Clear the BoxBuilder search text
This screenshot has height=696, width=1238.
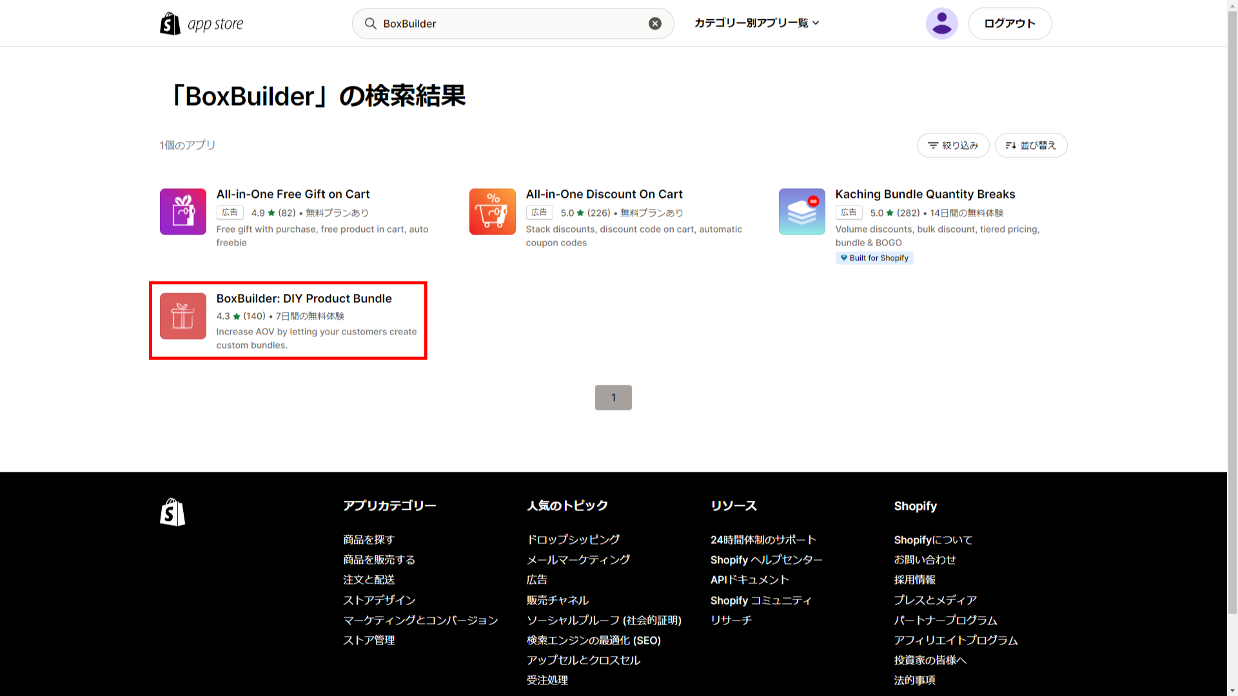654,24
